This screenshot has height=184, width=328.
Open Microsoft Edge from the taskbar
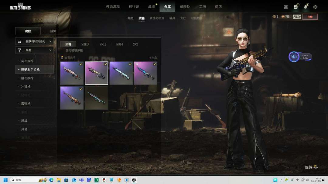[x=51, y=180]
